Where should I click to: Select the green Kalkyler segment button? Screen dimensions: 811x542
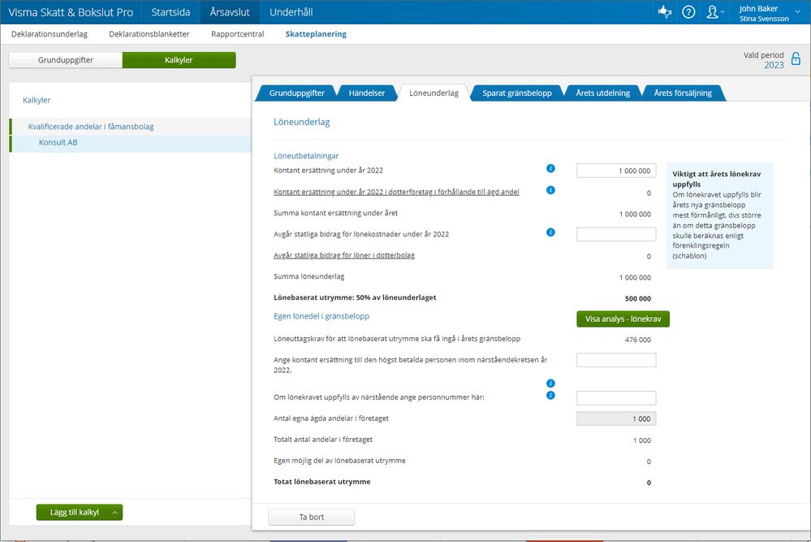[179, 60]
